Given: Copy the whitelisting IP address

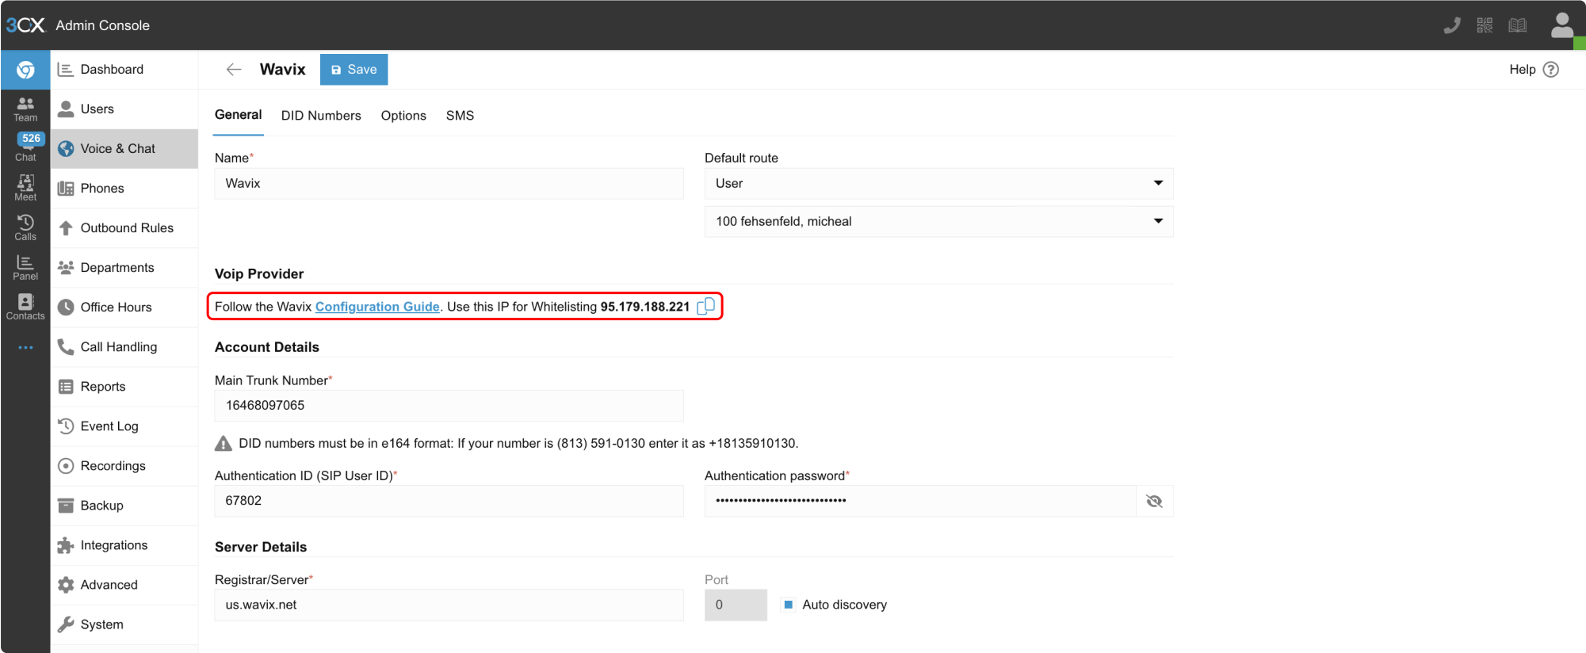Looking at the screenshot, I should coord(705,306).
